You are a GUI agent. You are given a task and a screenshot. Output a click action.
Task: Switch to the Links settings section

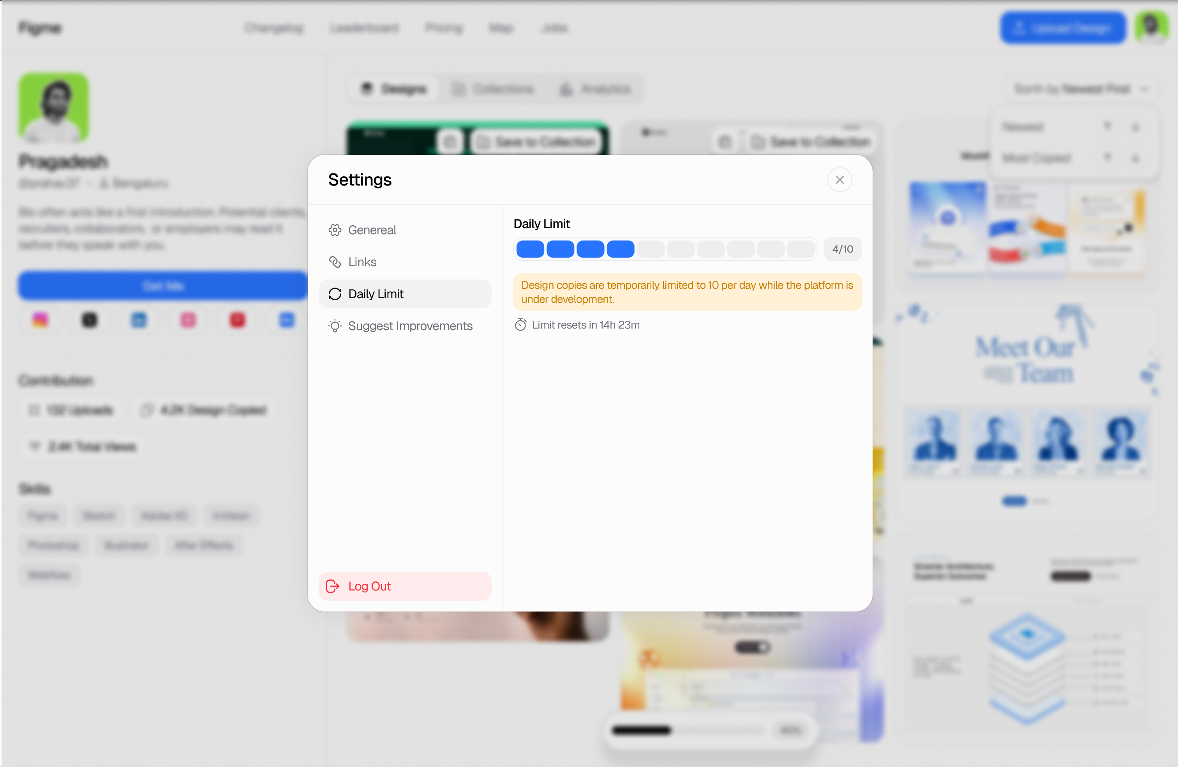click(405, 262)
